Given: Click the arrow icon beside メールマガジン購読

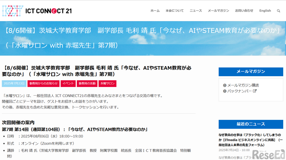Looking at the screenshot, I should pyautogui.click(x=225, y=85).
